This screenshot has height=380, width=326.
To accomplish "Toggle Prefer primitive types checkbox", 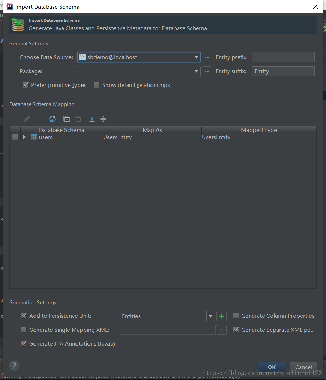I will (25, 85).
